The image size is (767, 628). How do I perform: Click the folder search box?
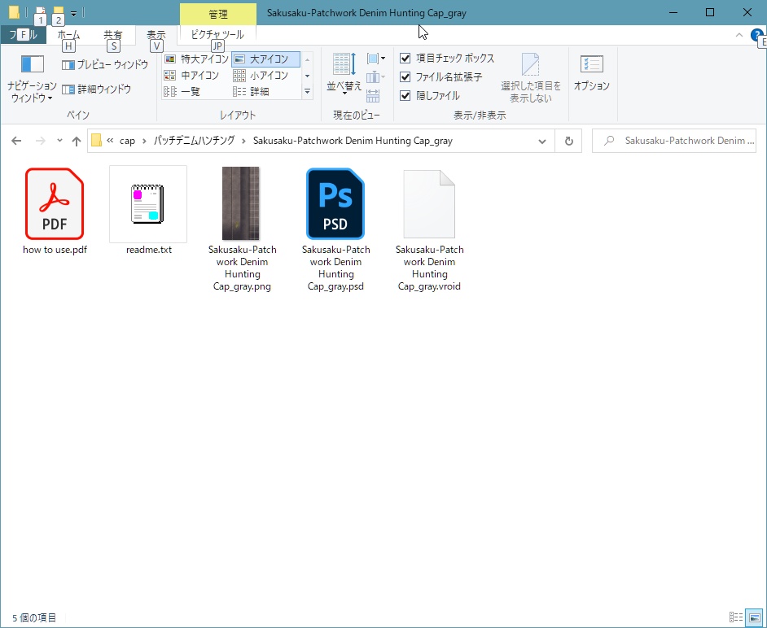point(674,141)
